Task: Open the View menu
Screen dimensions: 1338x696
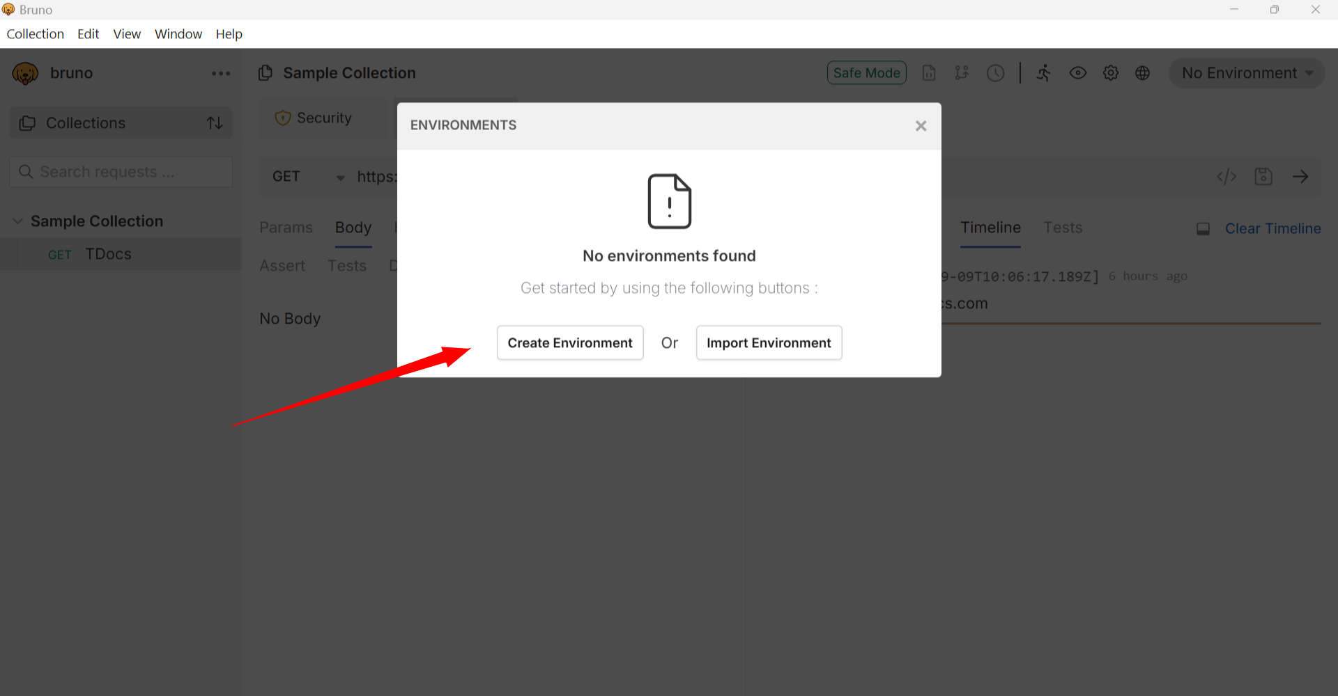Action: [127, 34]
